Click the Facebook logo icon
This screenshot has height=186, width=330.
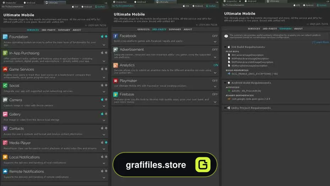coord(116,36)
